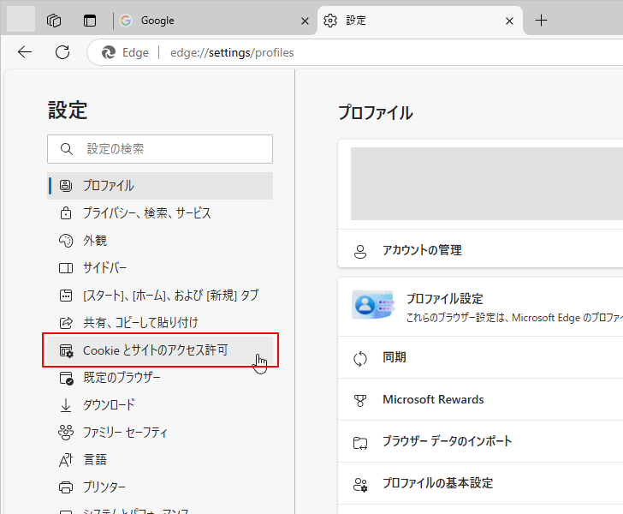Click the start/home tab icon in sidebar
623x514 pixels.
[66, 296]
